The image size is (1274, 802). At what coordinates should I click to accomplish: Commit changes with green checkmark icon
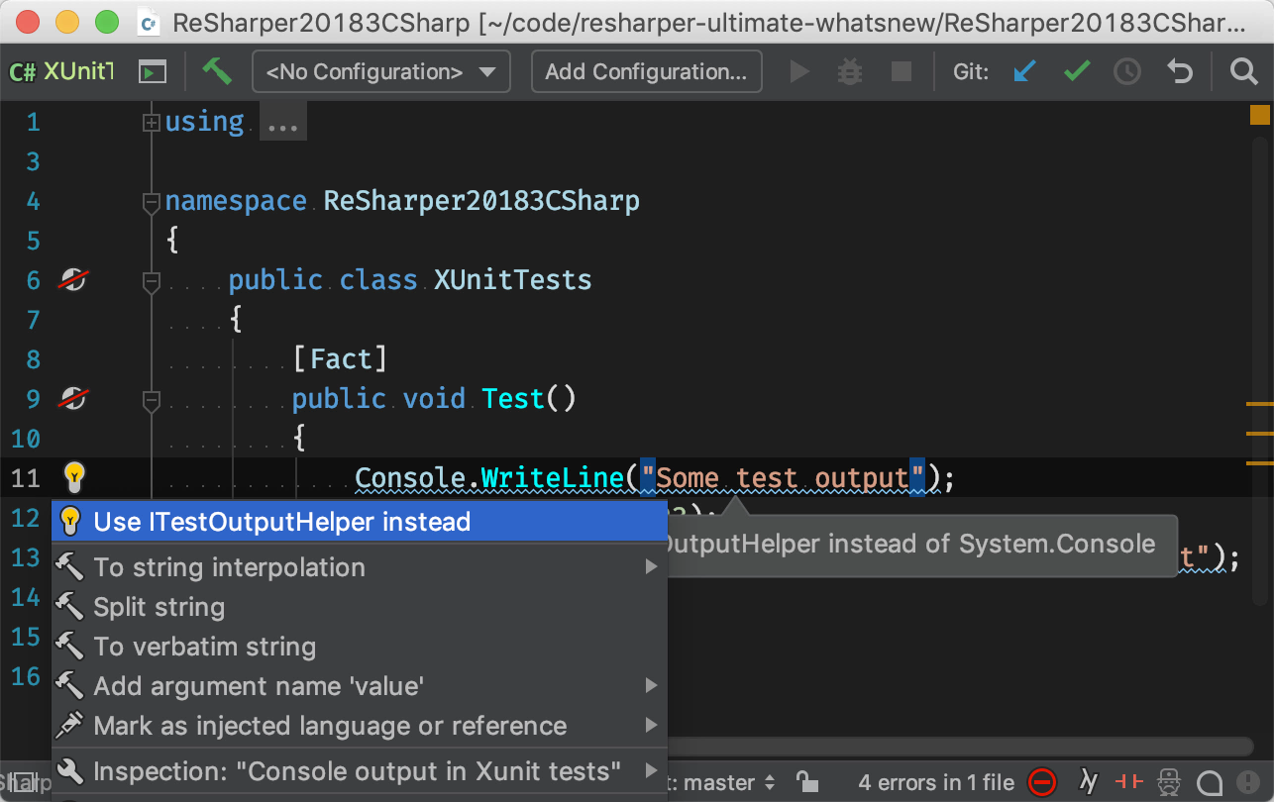click(x=1077, y=71)
